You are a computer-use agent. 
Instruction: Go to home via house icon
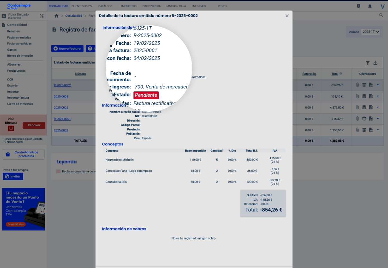coord(56,16)
